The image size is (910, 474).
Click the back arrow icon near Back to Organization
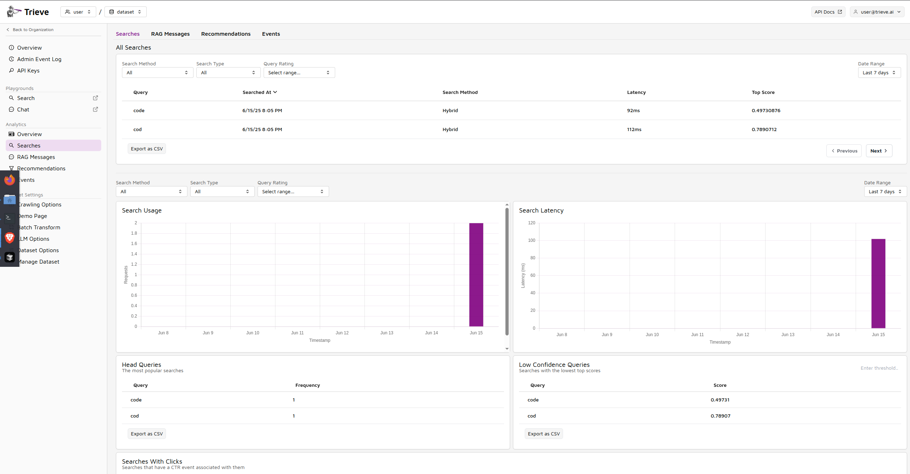pyautogui.click(x=8, y=30)
